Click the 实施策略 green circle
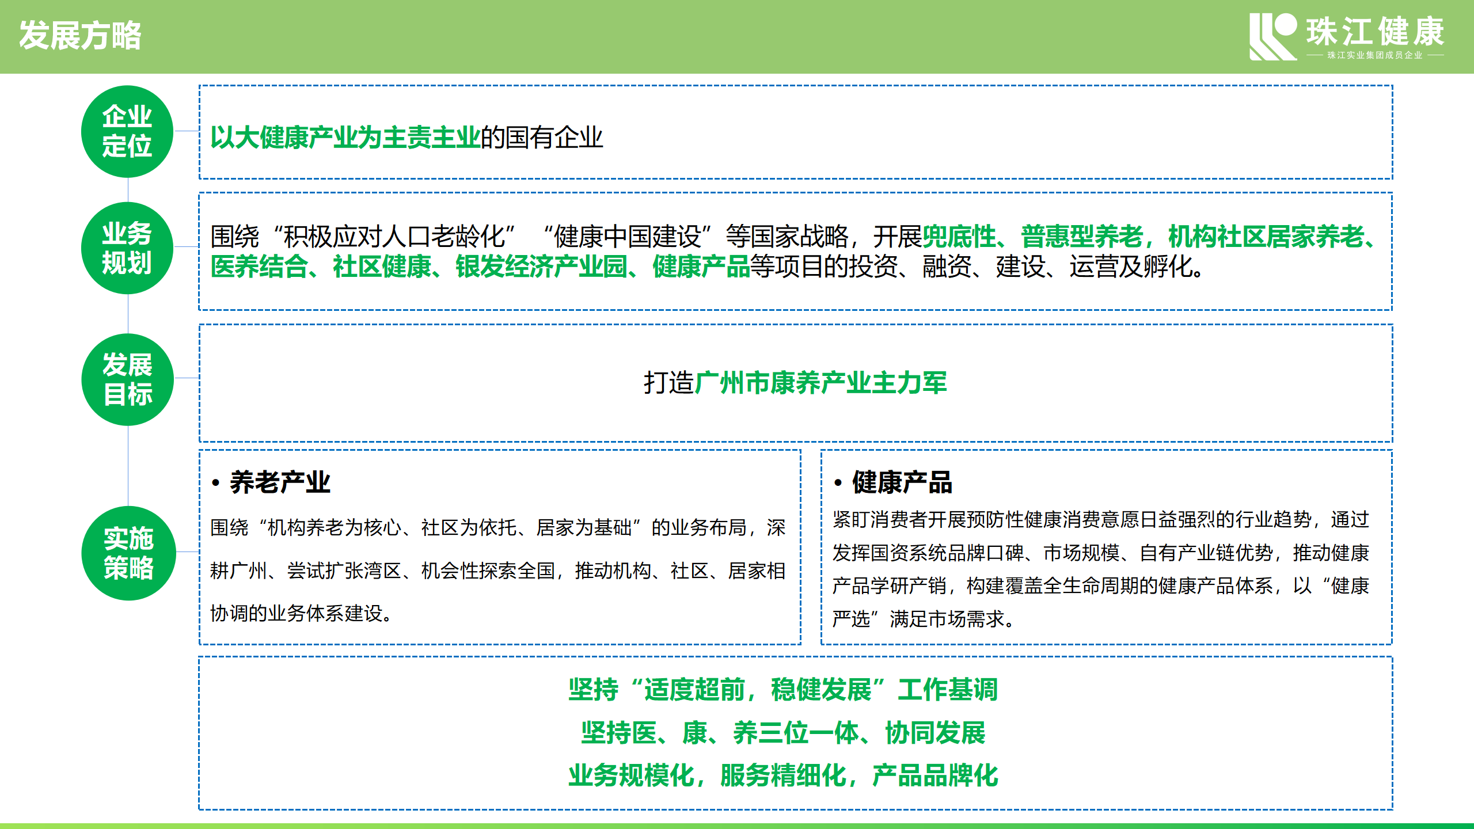1474x829 pixels. (128, 553)
